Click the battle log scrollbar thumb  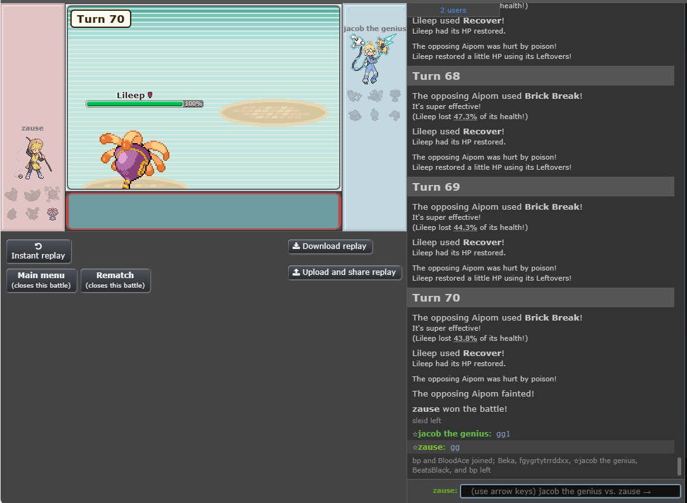pos(679,466)
